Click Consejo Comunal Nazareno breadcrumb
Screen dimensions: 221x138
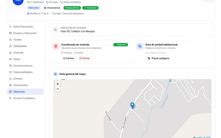coord(68,14)
